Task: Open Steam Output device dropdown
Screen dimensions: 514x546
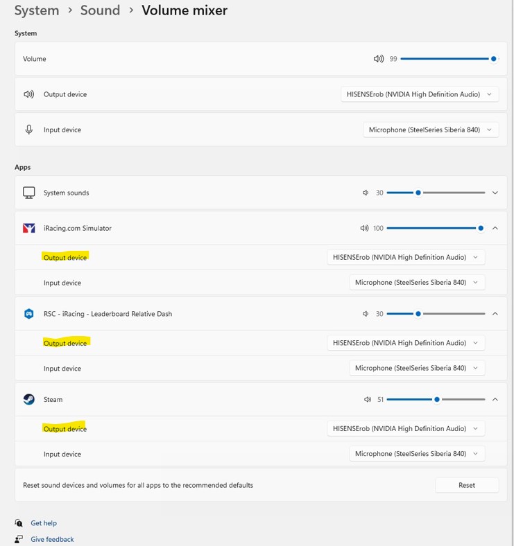Action: pyautogui.click(x=406, y=429)
